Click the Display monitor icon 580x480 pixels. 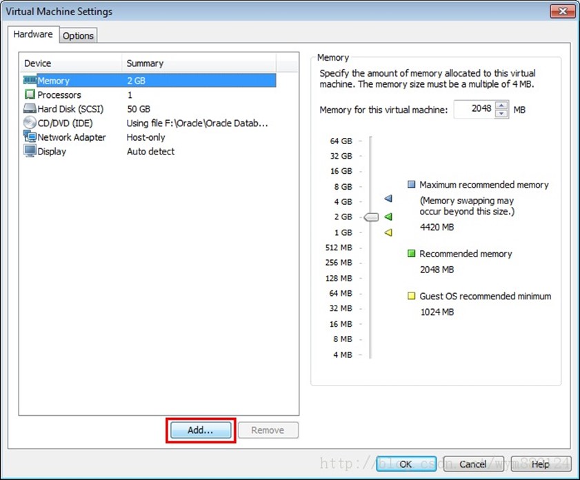point(30,151)
